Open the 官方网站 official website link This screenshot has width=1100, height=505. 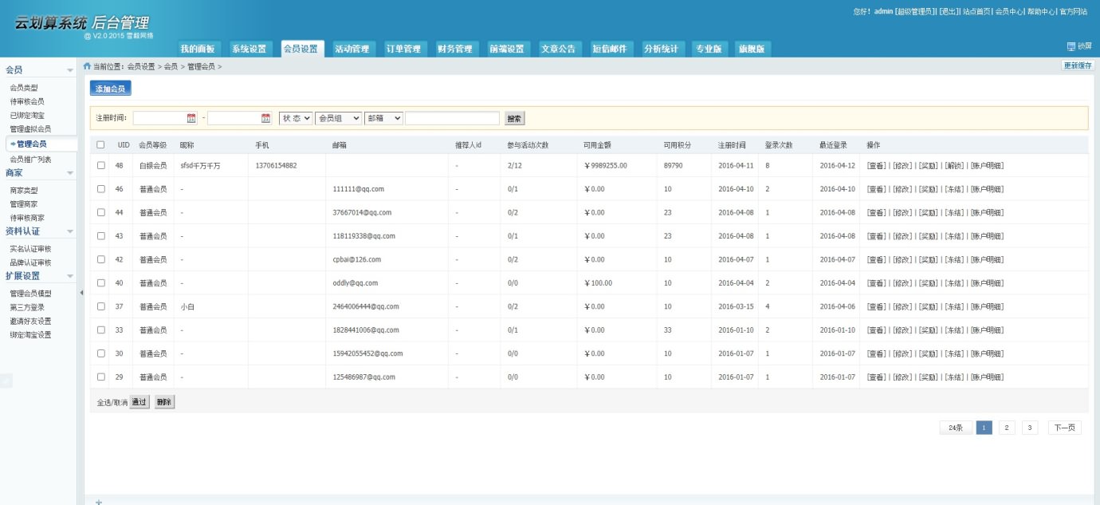tap(1073, 12)
